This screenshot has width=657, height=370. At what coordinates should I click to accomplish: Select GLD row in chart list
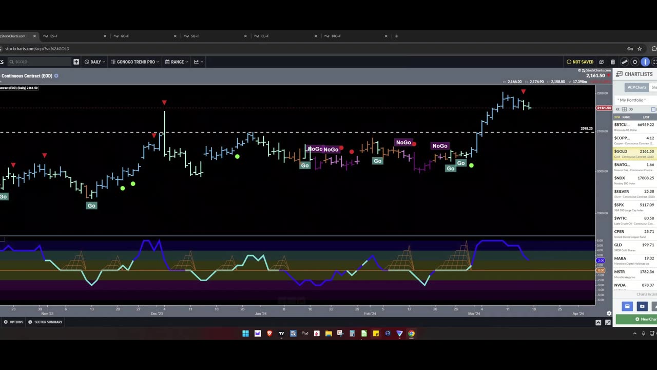coord(635,247)
